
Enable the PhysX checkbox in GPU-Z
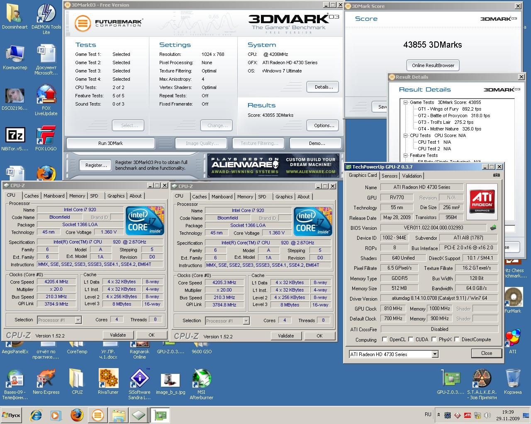[434, 340]
